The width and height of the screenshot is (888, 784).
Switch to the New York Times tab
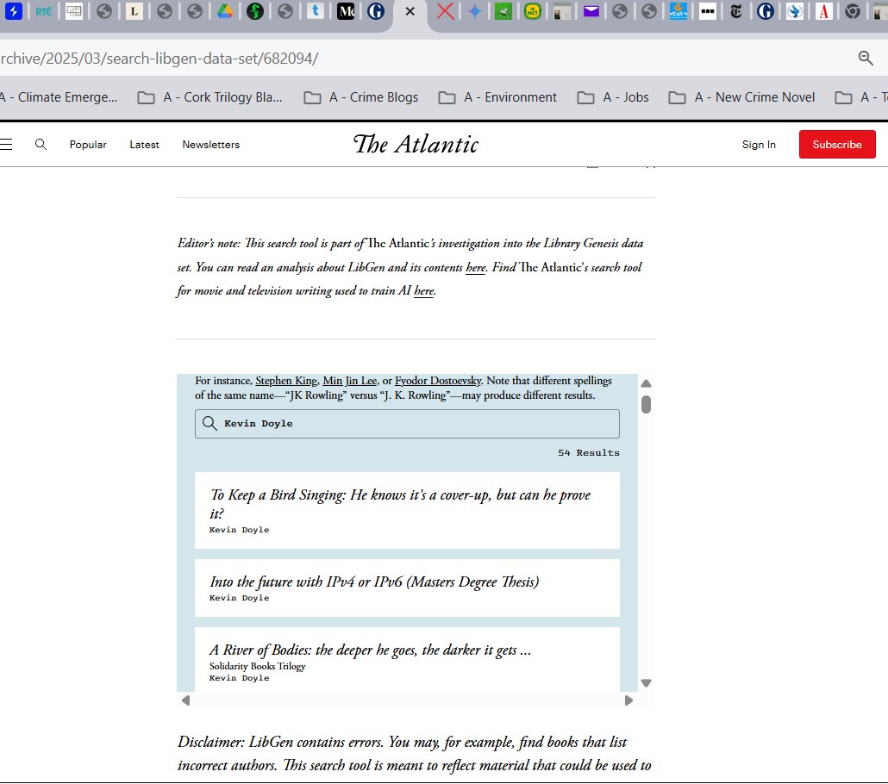736,10
